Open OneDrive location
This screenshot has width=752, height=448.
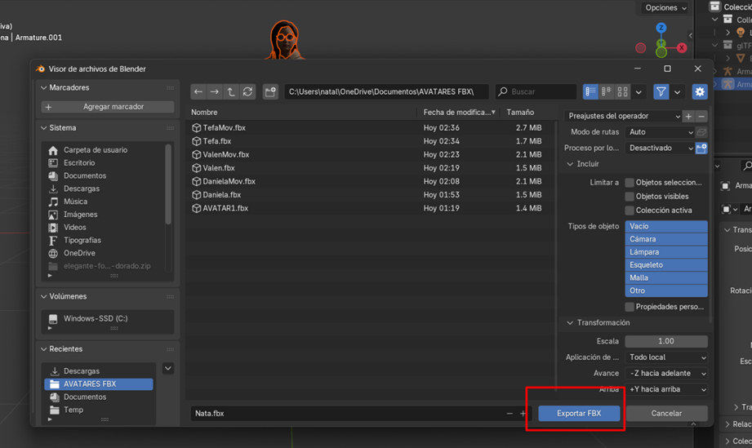(79, 253)
